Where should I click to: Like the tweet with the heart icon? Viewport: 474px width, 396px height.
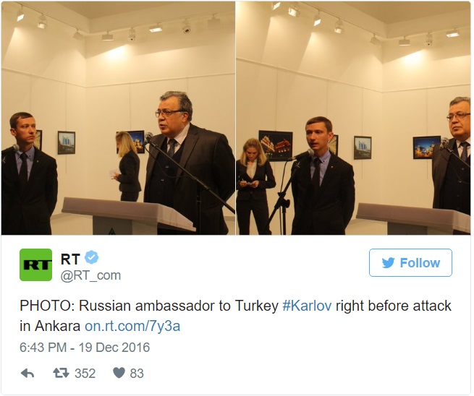119,373
